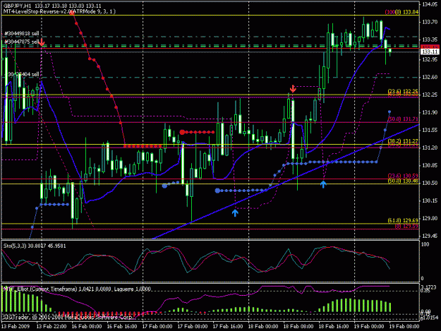This screenshot has height=331, width=441.
Task: Click the blue up arrow below 17 Feb 16:00 candles
Action: (235, 212)
